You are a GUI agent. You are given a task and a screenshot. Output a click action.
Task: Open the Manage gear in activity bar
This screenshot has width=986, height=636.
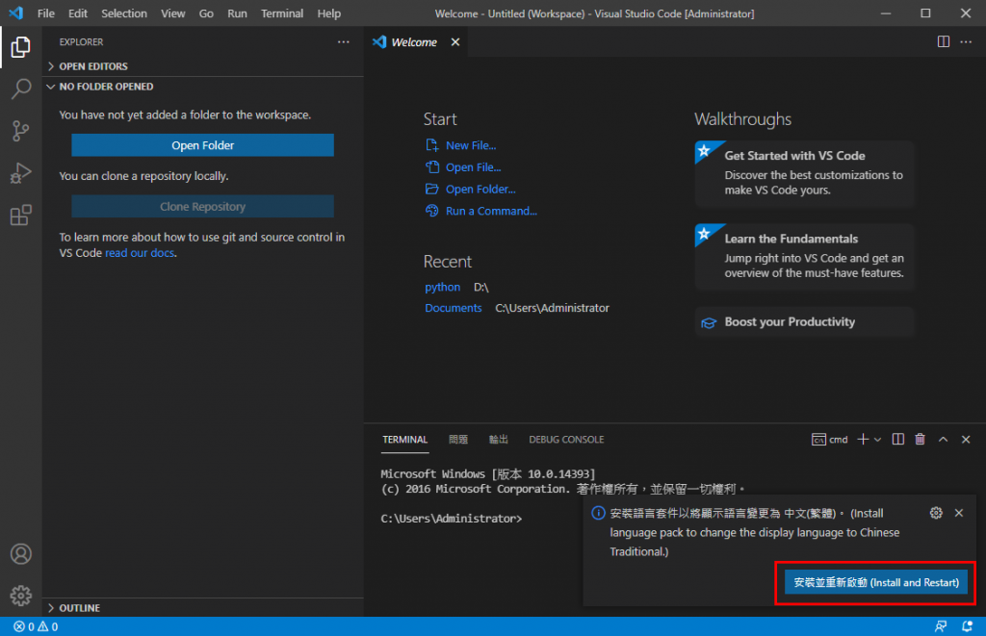click(x=21, y=596)
